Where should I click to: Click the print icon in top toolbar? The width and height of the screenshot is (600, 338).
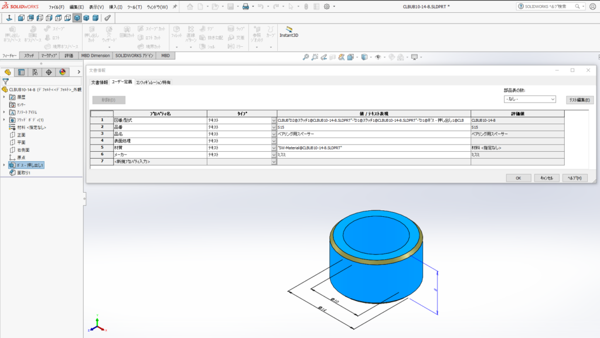point(246,6)
